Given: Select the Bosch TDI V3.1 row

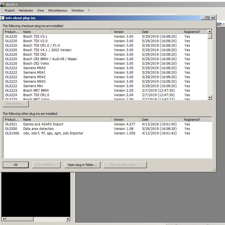Looking at the screenshot, I should pos(105,37).
